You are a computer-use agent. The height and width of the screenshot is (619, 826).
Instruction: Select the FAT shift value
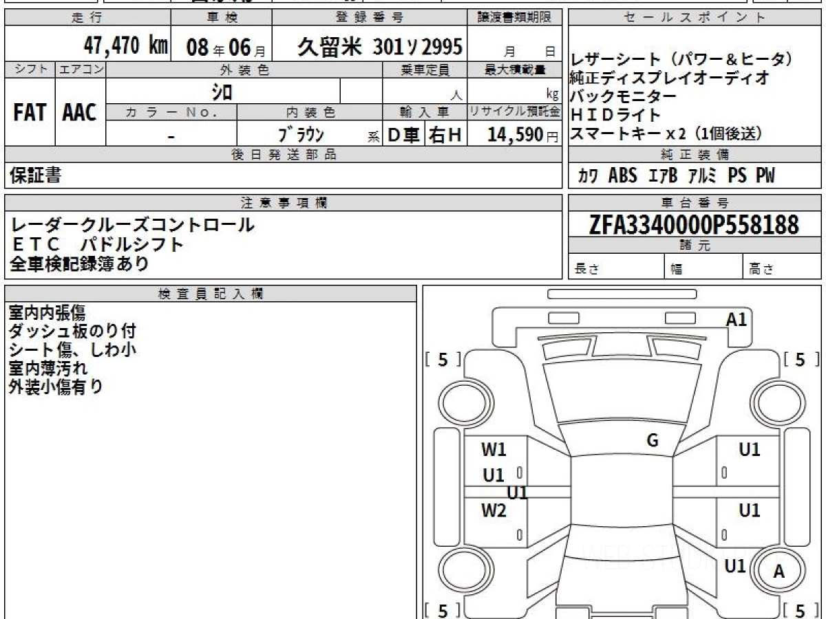point(30,113)
